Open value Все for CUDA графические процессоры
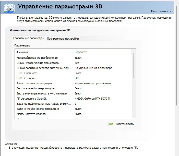The width and height of the screenshot is (179, 156). (77, 63)
